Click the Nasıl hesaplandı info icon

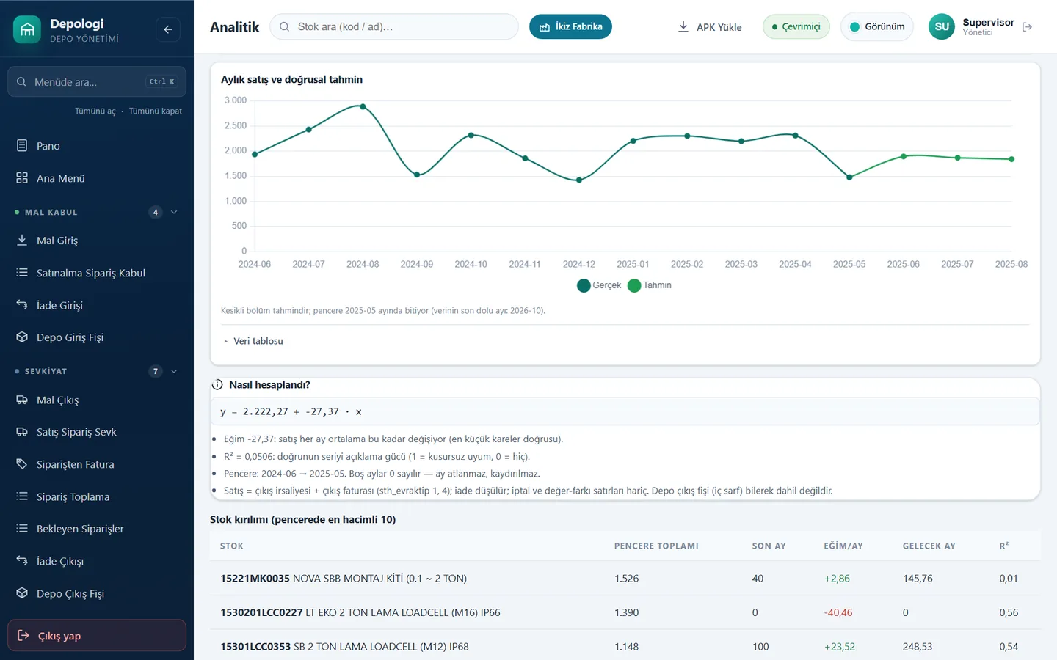click(x=217, y=385)
